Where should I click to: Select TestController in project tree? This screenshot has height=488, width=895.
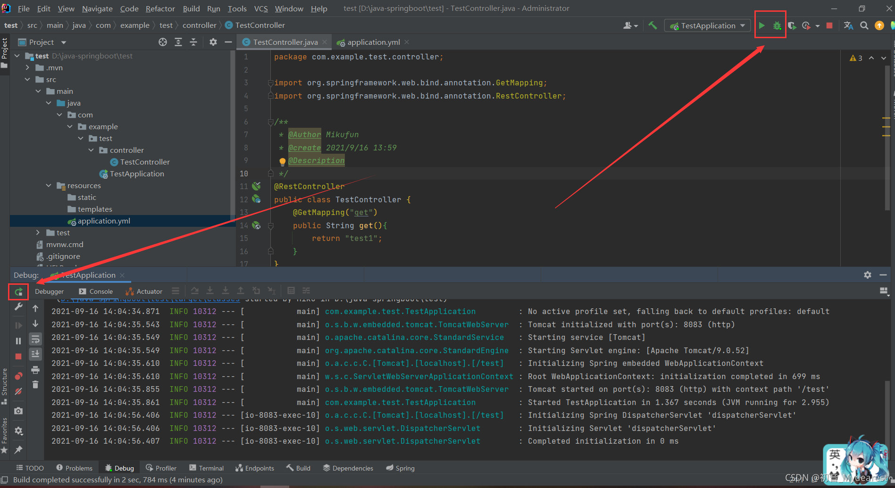[145, 162]
